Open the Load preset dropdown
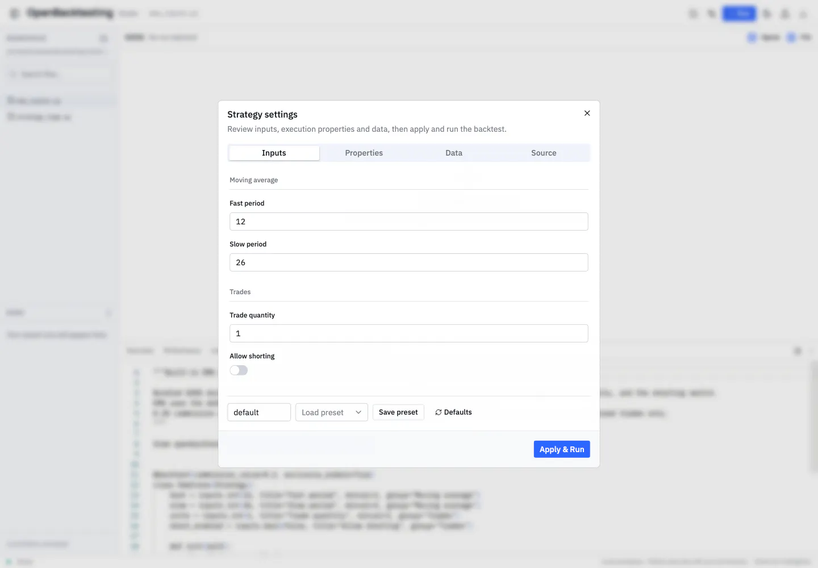Screen dimensions: 818x568 pos(332,412)
